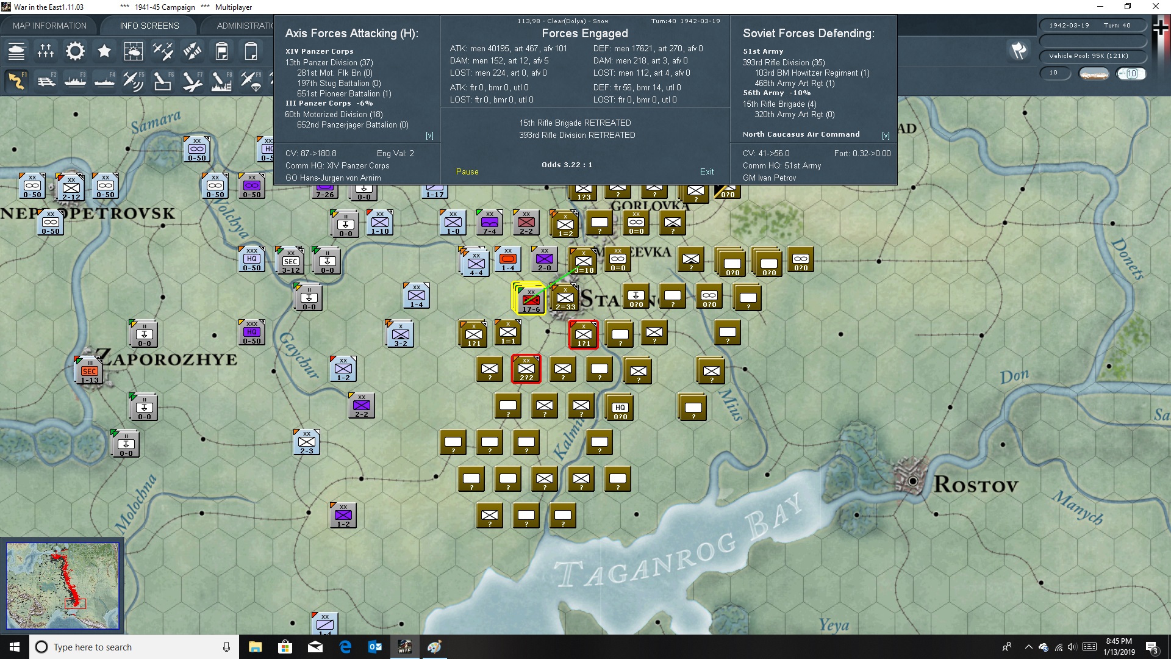The width and height of the screenshot is (1171, 659).
Task: Select F2 rail movement mode
Action: click(x=46, y=81)
